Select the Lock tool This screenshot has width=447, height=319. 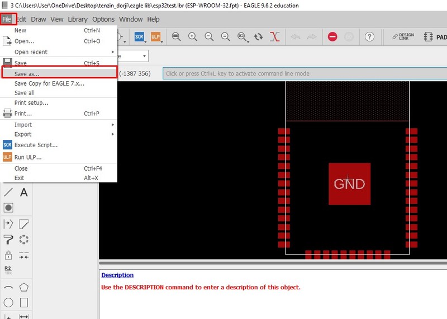coord(8,255)
